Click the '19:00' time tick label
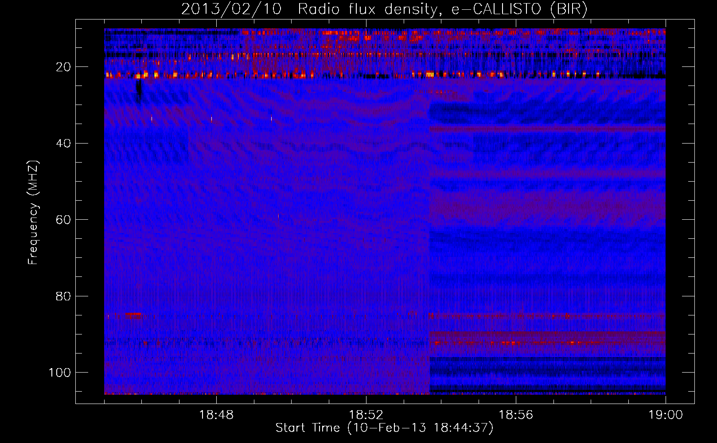The image size is (717, 443). pyautogui.click(x=666, y=415)
